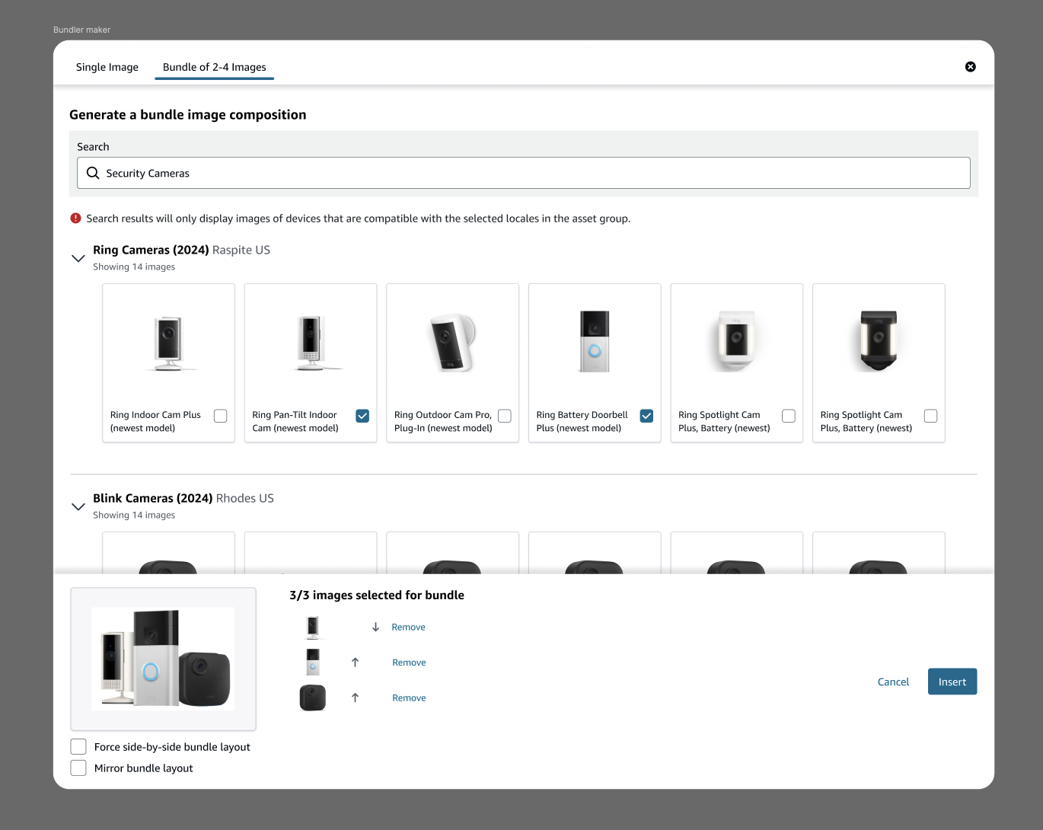Image resolution: width=1043 pixels, height=830 pixels.
Task: Switch to the Single Image tab
Action: (x=107, y=67)
